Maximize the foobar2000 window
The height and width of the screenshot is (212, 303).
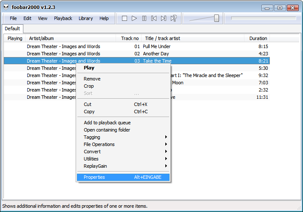pyautogui.click(x=280, y=8)
